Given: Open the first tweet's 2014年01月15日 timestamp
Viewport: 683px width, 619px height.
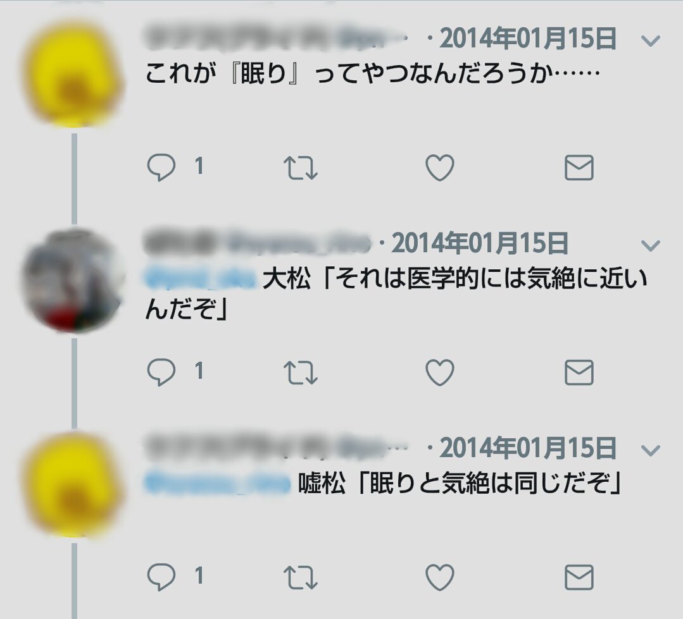Looking at the screenshot, I should pyautogui.click(x=528, y=39).
